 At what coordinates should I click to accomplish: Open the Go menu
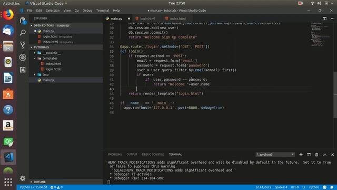coord(76,11)
